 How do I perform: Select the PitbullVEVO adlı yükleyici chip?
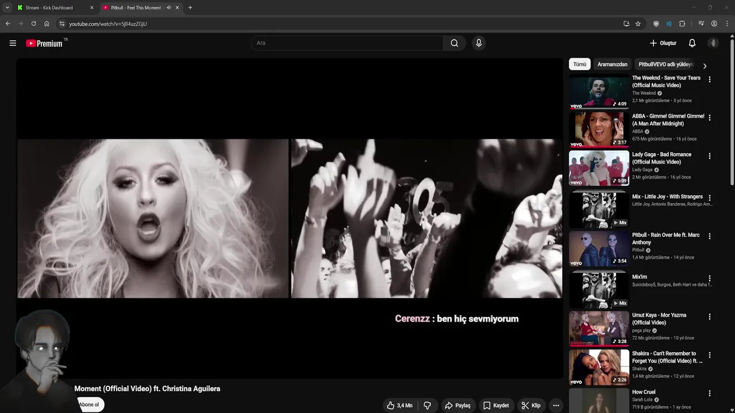666,64
